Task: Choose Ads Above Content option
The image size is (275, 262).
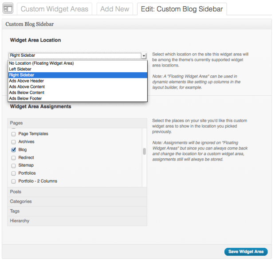Action: pyautogui.click(x=27, y=87)
